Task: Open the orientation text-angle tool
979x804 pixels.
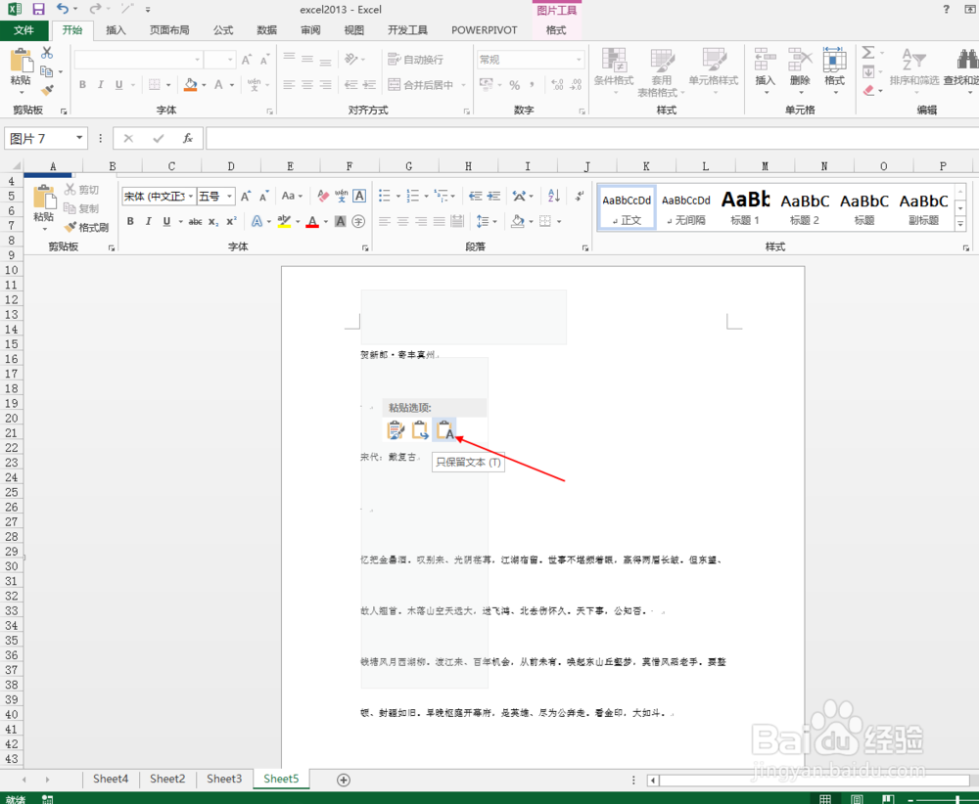Action: point(351,60)
